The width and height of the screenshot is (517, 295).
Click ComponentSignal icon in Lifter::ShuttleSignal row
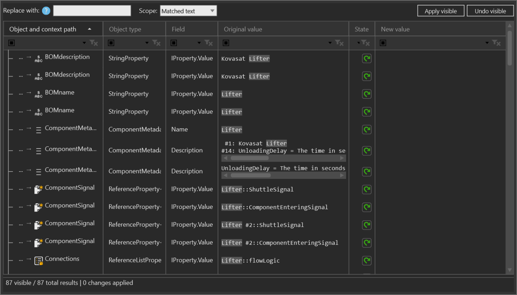38,190
